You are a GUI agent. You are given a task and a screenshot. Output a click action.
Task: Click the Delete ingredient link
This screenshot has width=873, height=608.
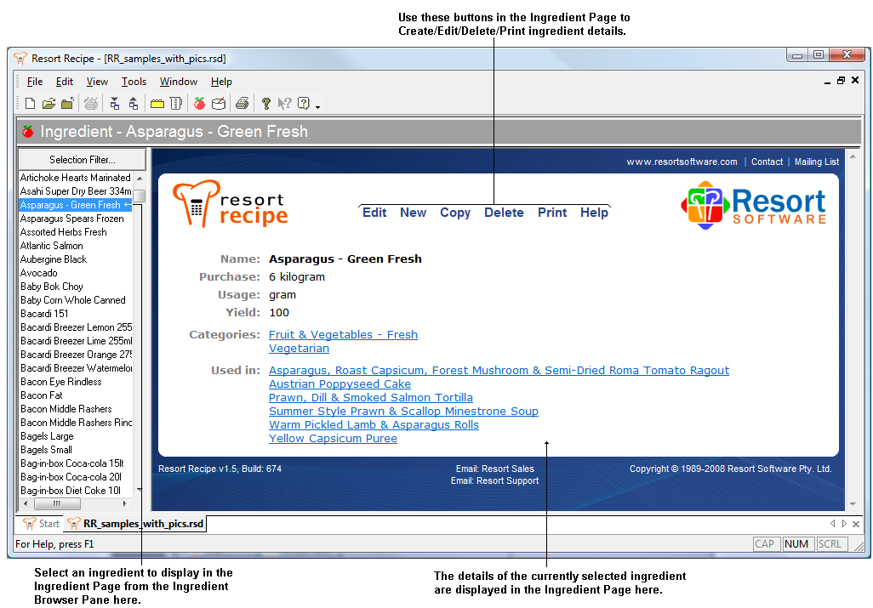504,213
